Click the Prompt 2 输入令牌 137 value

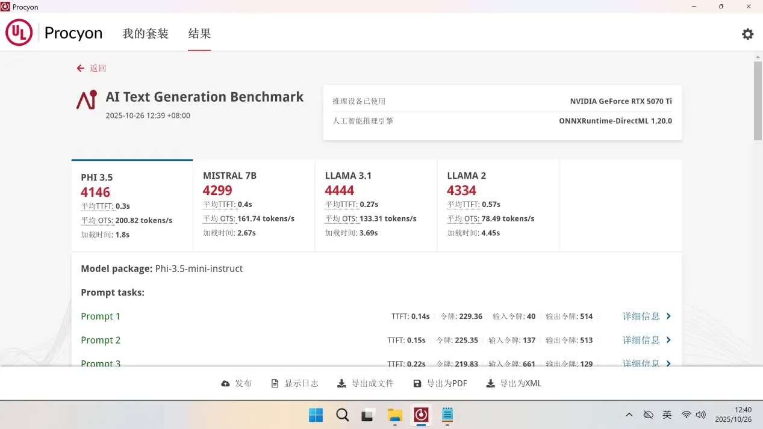tap(529, 340)
